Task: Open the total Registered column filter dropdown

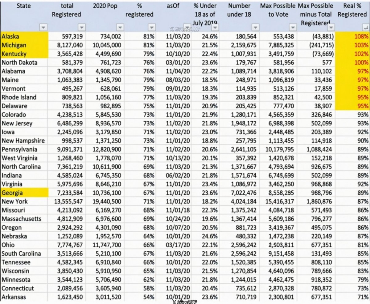Action: pos(81,28)
